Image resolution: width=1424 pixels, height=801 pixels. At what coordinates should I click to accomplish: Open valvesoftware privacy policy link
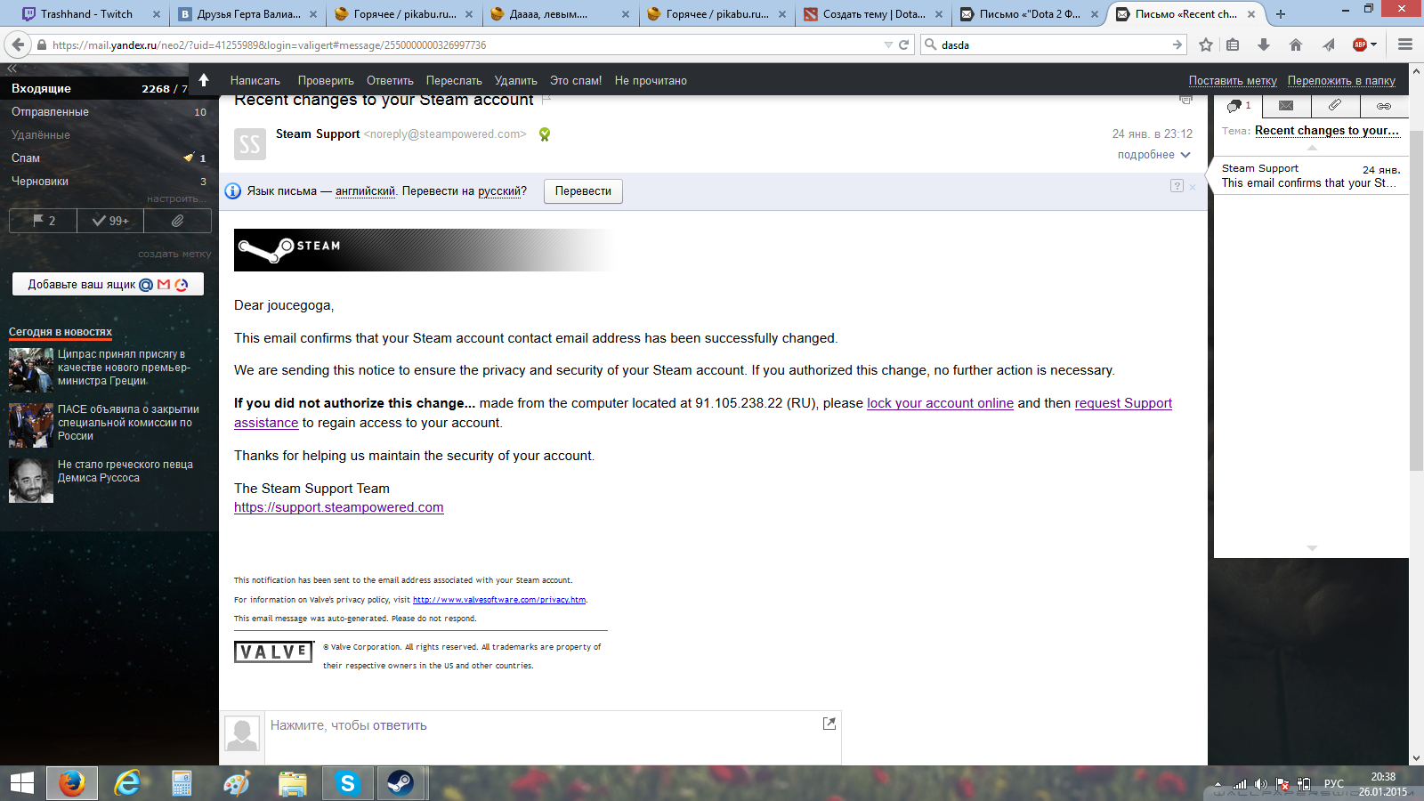pyautogui.click(x=499, y=600)
